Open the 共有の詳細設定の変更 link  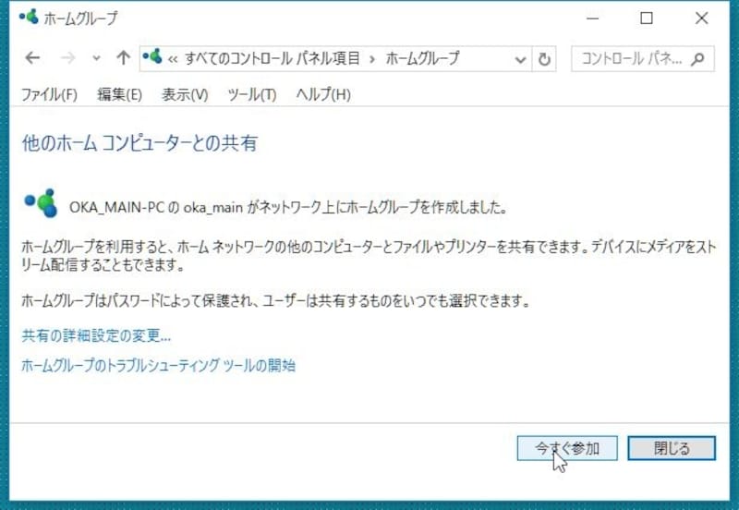[96, 335]
